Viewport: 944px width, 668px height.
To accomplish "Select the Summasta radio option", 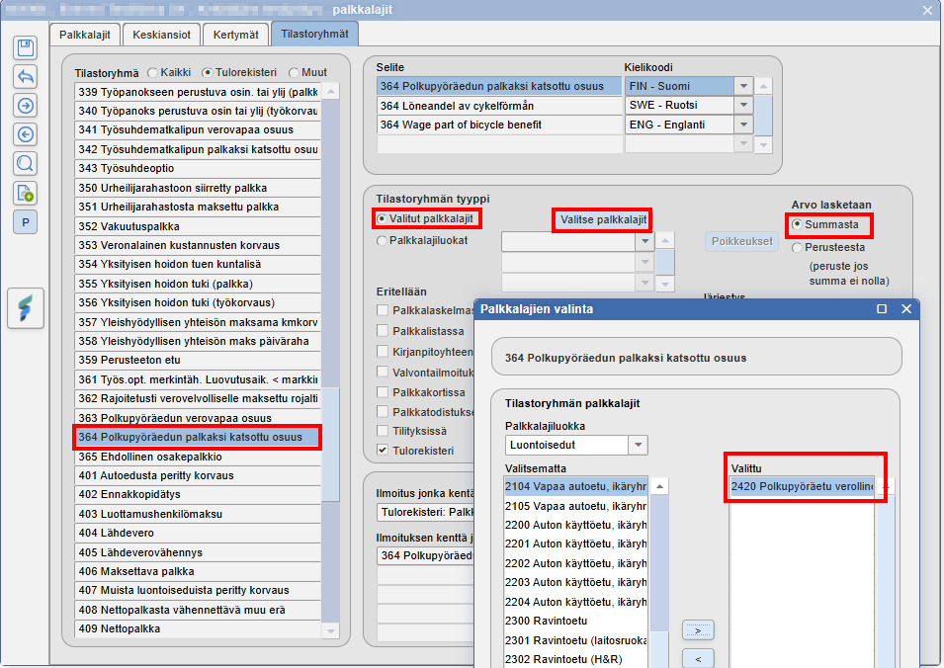I will coord(797,224).
